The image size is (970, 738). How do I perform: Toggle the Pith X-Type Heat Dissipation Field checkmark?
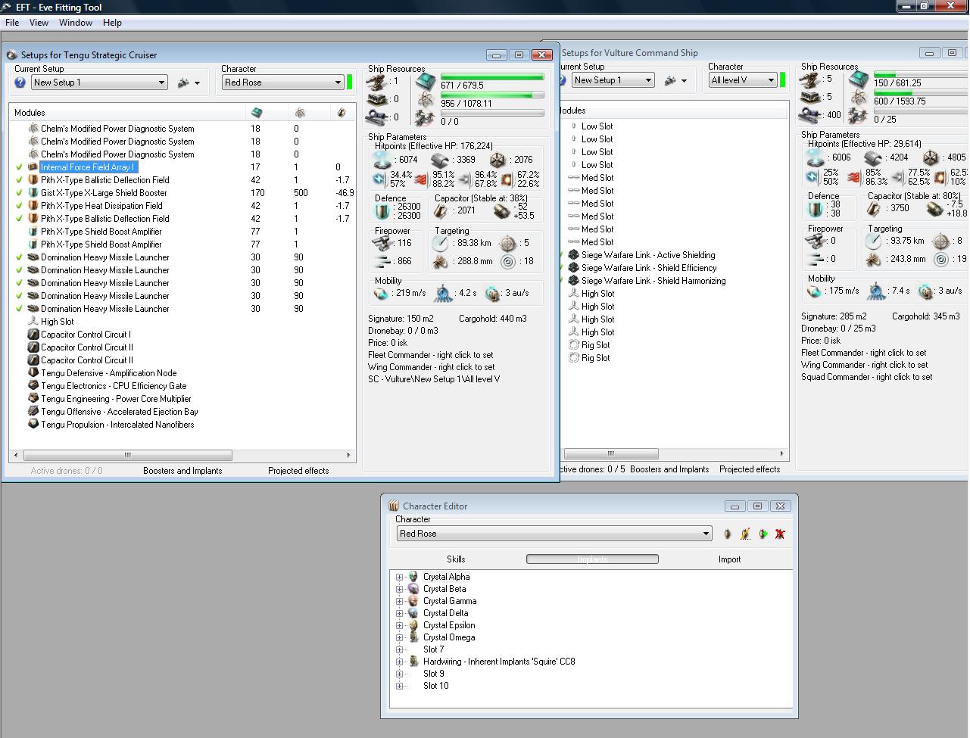point(20,206)
